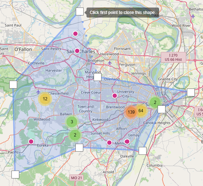This screenshot has height=186, width=203.
Task: Click the Saint Paul label
Action: [x=13, y=25]
